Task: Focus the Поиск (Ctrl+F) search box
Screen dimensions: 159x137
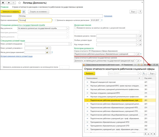Action: [x=123, y=73]
